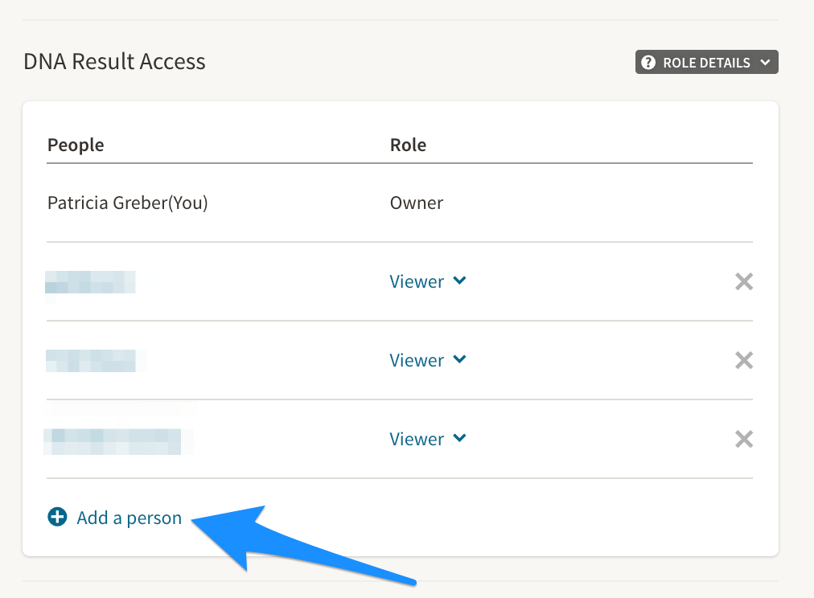
Task: Select the Patricia Greber(You) entry
Action: pyautogui.click(x=127, y=203)
